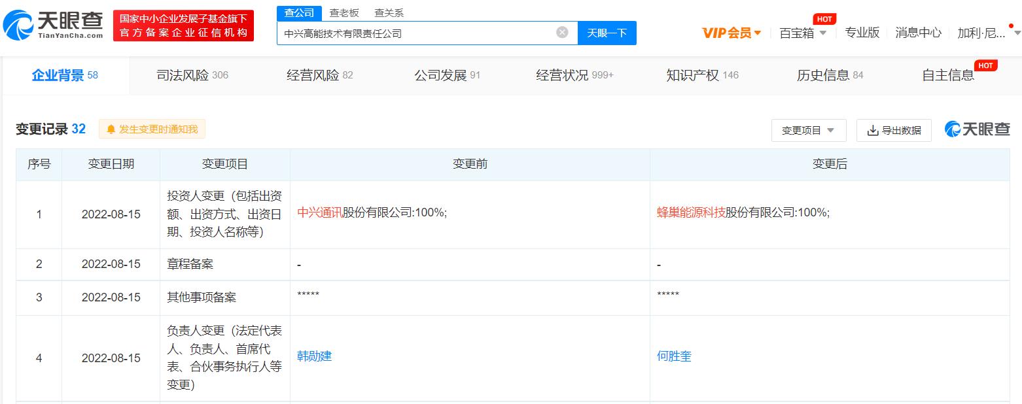The width and height of the screenshot is (1022, 404).
Task: Open the 何胜奎 person link
Action: (x=674, y=356)
